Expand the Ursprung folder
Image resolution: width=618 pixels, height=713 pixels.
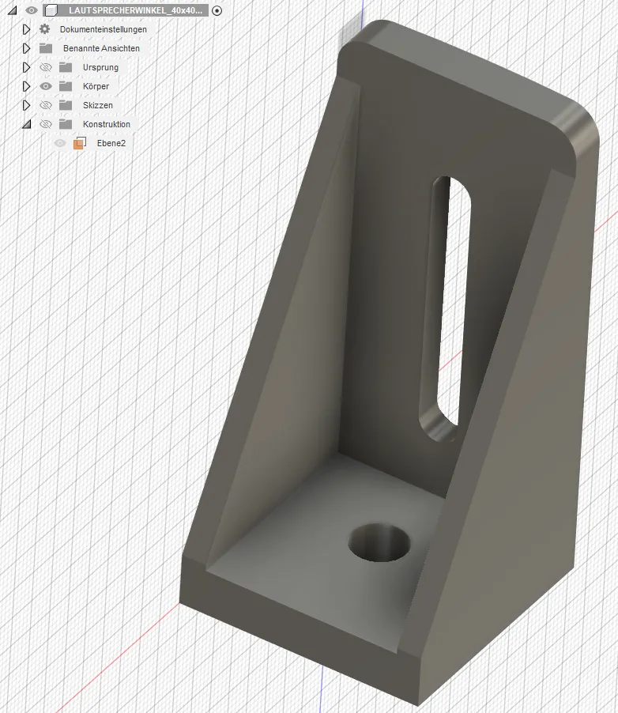pyautogui.click(x=26, y=67)
